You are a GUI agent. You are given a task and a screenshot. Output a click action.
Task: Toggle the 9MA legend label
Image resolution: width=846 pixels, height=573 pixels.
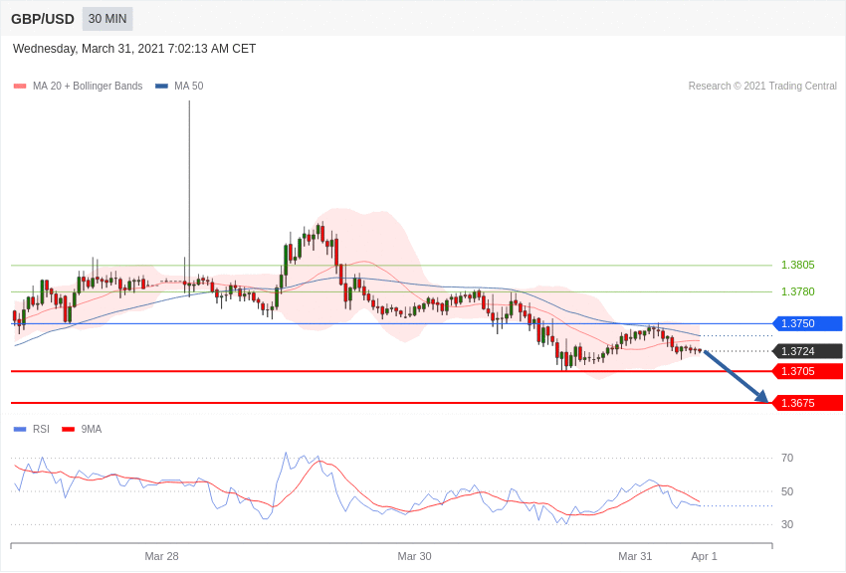[x=92, y=429]
